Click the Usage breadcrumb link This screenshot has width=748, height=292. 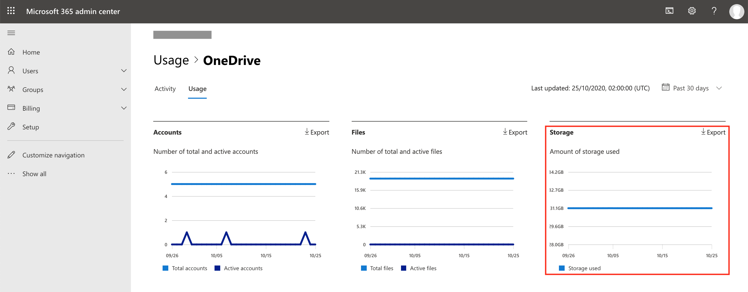pos(171,60)
